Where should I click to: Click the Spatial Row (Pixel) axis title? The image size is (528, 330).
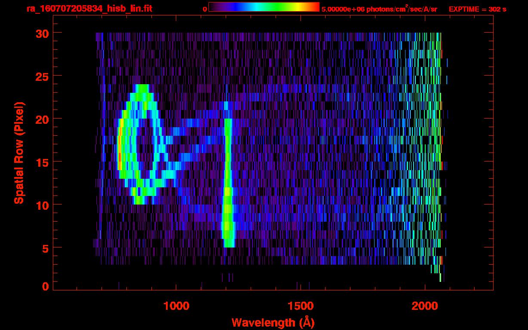click(19, 153)
